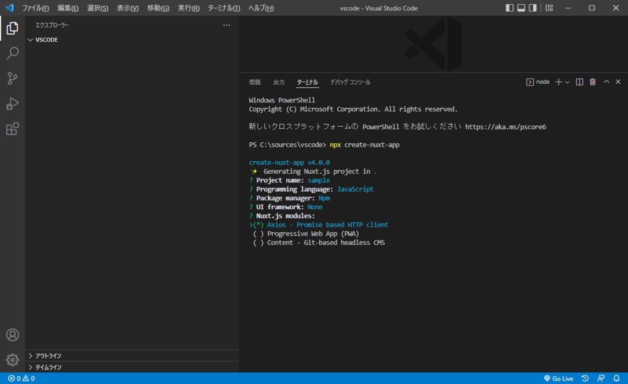Open the Accounts menu in activity bar

point(13,335)
